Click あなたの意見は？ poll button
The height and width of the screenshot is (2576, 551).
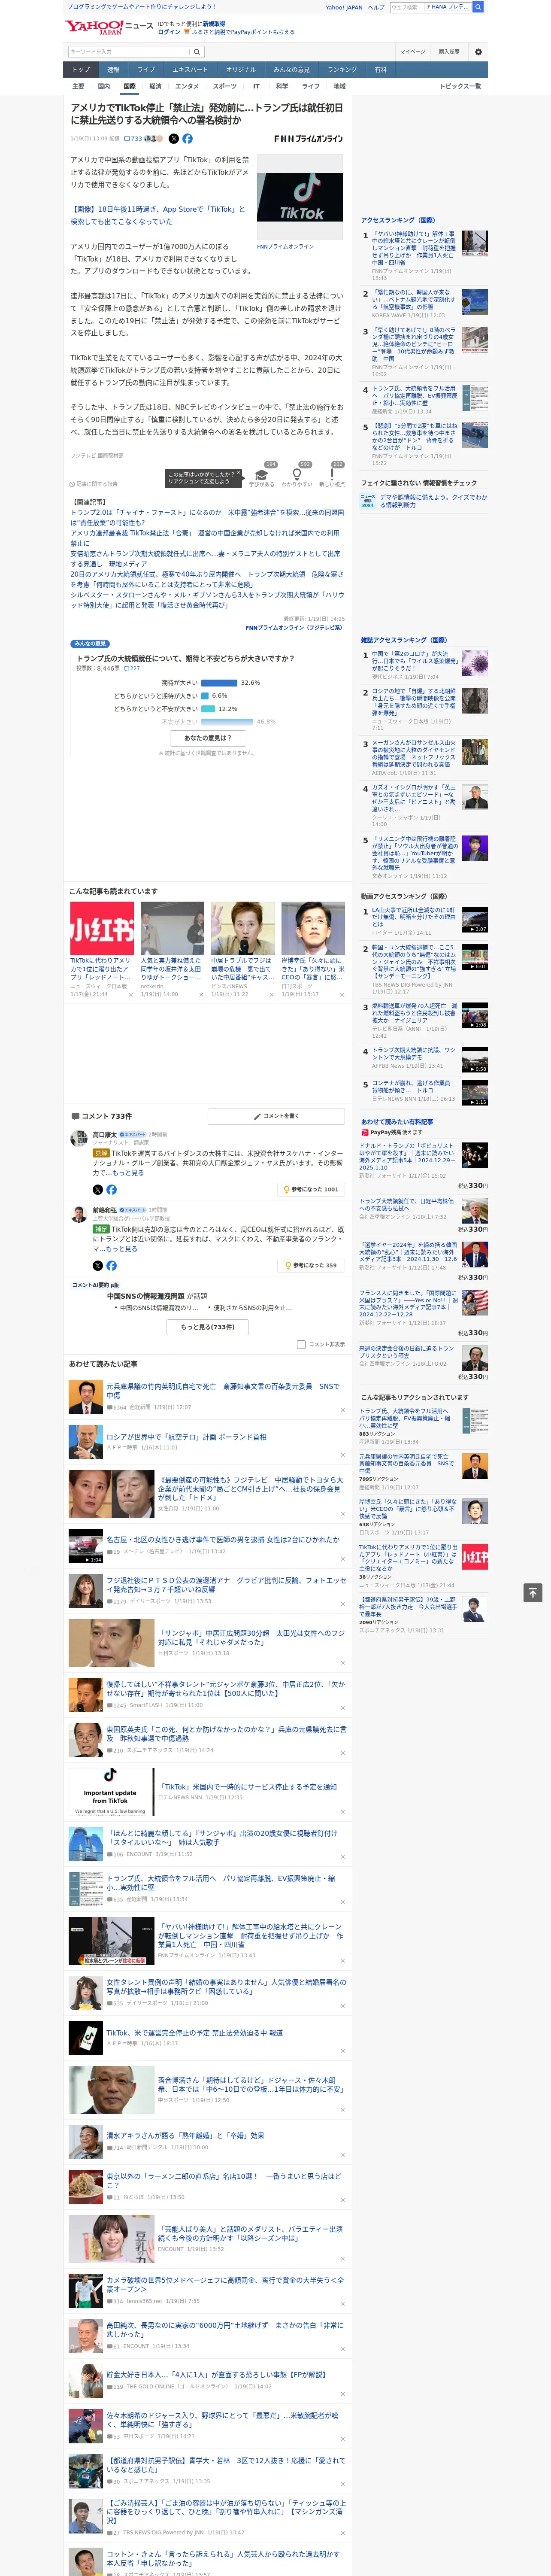(208, 738)
